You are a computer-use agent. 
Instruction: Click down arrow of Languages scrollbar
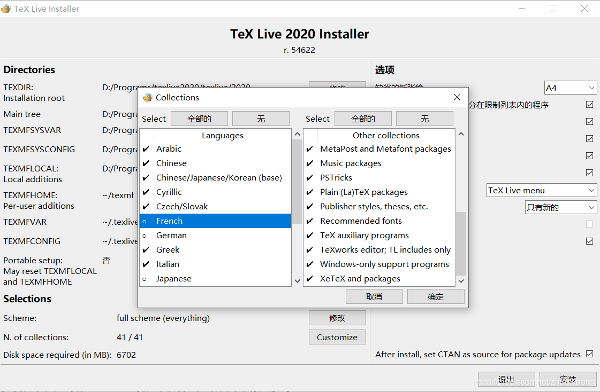point(297,281)
